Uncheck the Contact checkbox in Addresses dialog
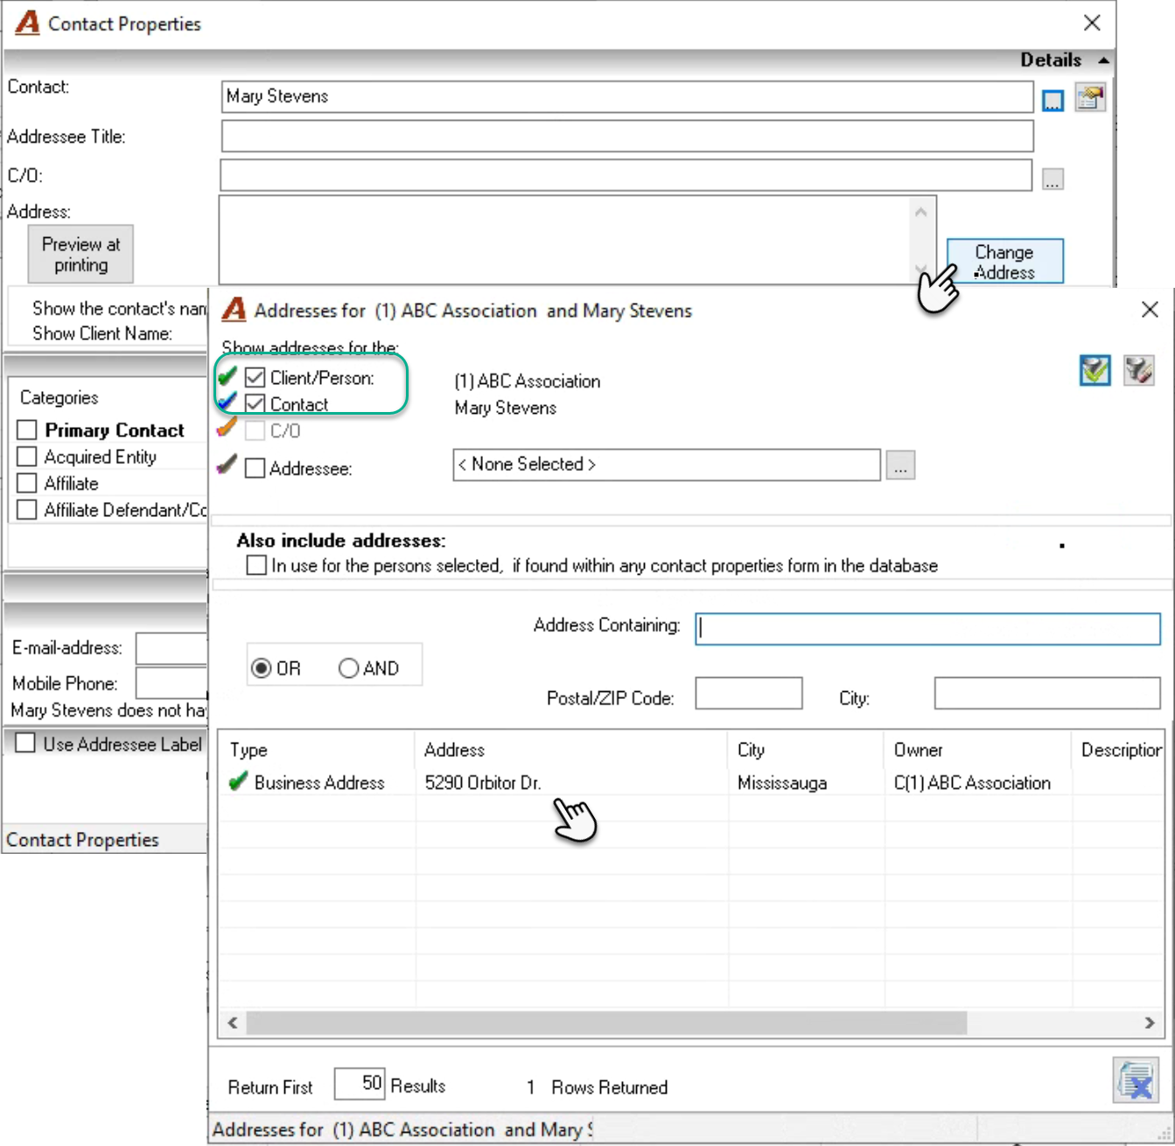 (x=255, y=404)
